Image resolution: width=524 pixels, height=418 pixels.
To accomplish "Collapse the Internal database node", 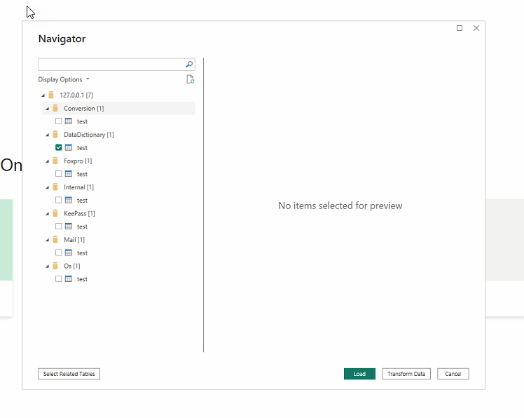I will click(47, 187).
